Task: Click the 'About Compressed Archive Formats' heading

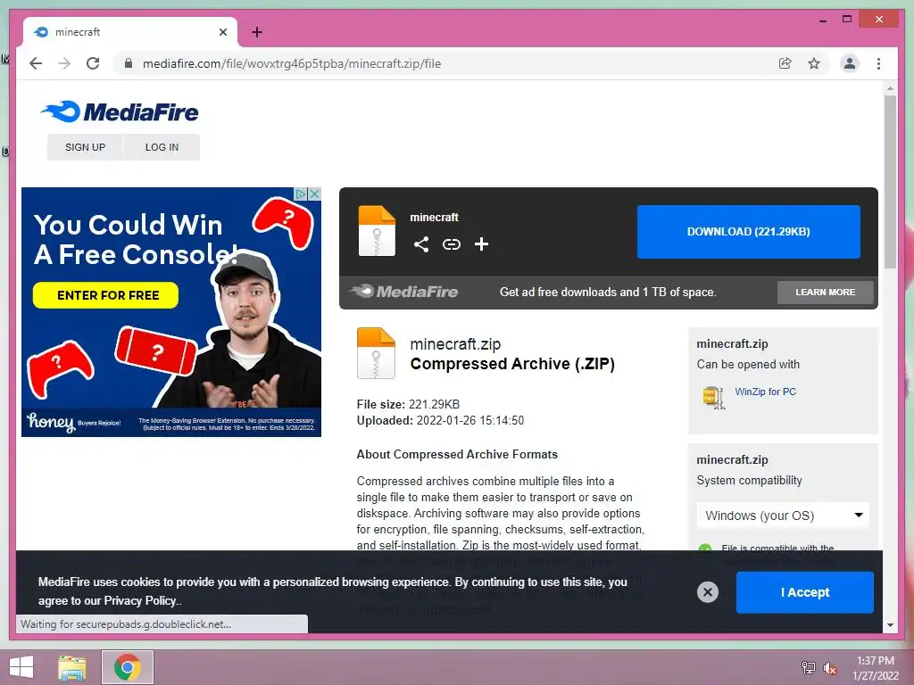Action: coord(457,454)
